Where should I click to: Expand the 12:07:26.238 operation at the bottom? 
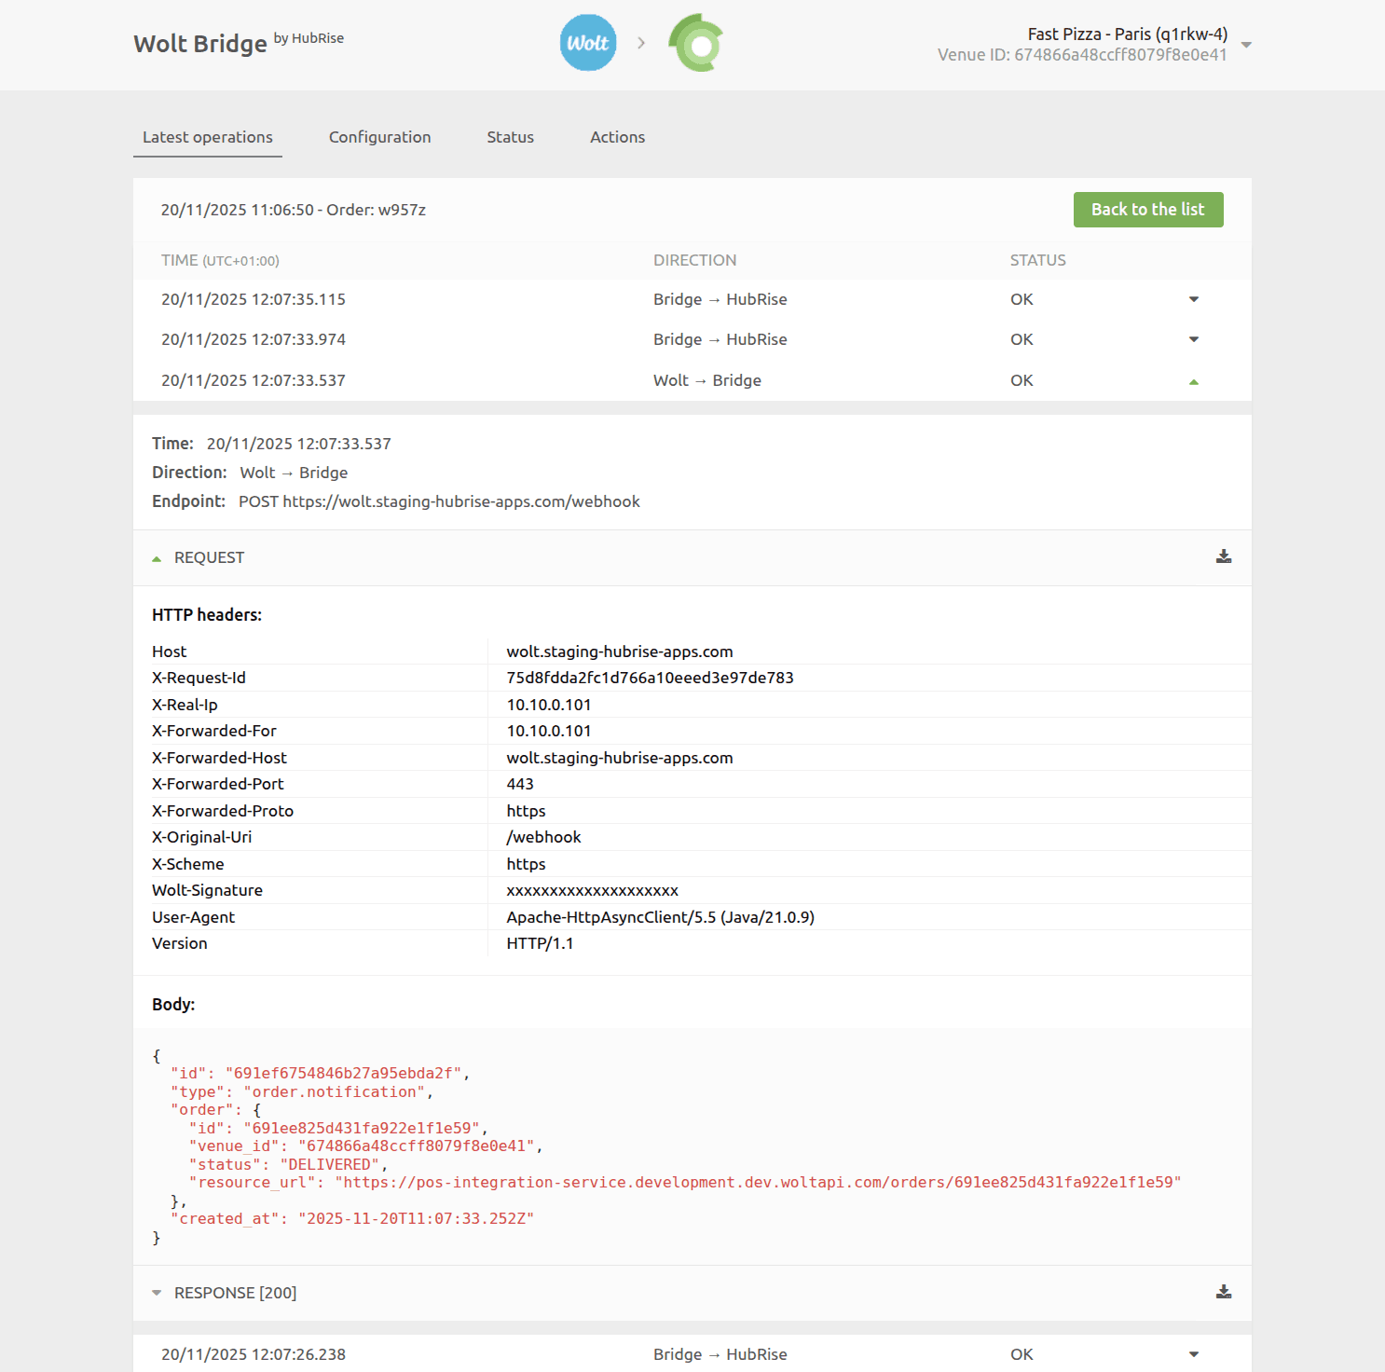(x=1194, y=1354)
